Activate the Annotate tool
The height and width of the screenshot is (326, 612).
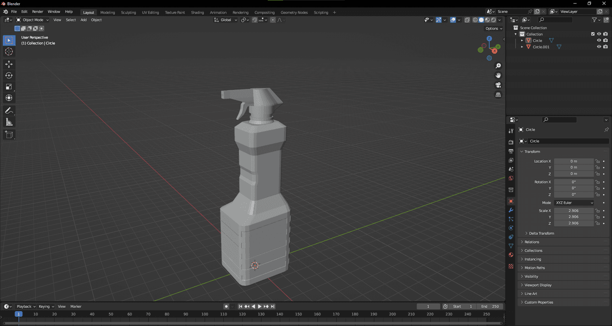click(9, 111)
